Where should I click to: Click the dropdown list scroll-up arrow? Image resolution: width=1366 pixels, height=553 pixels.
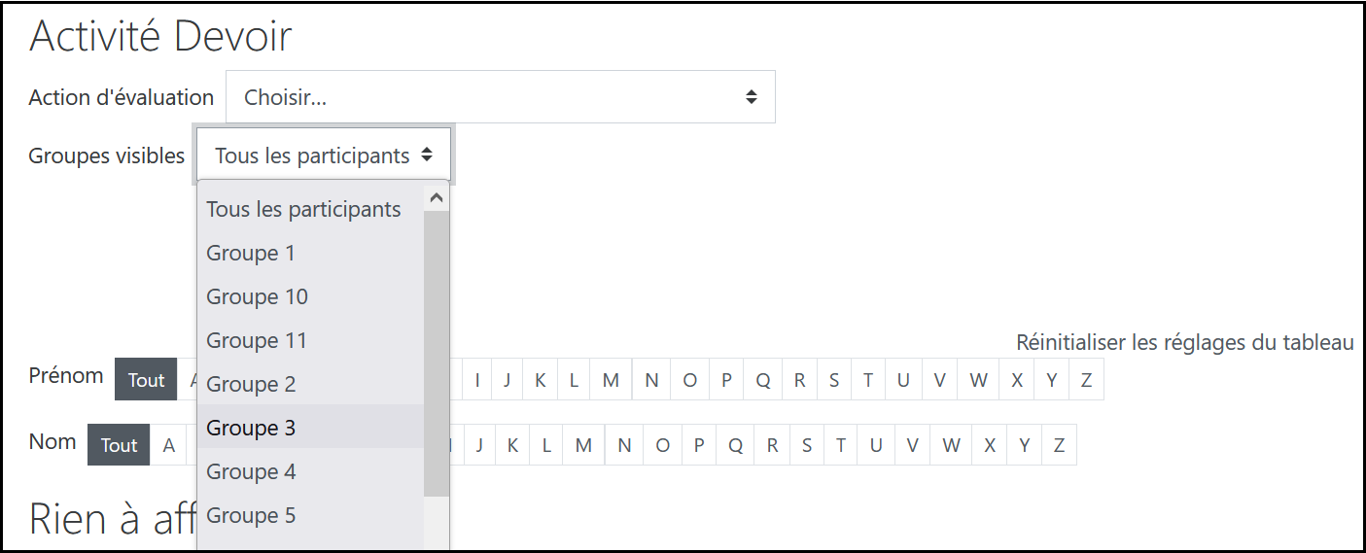[437, 198]
